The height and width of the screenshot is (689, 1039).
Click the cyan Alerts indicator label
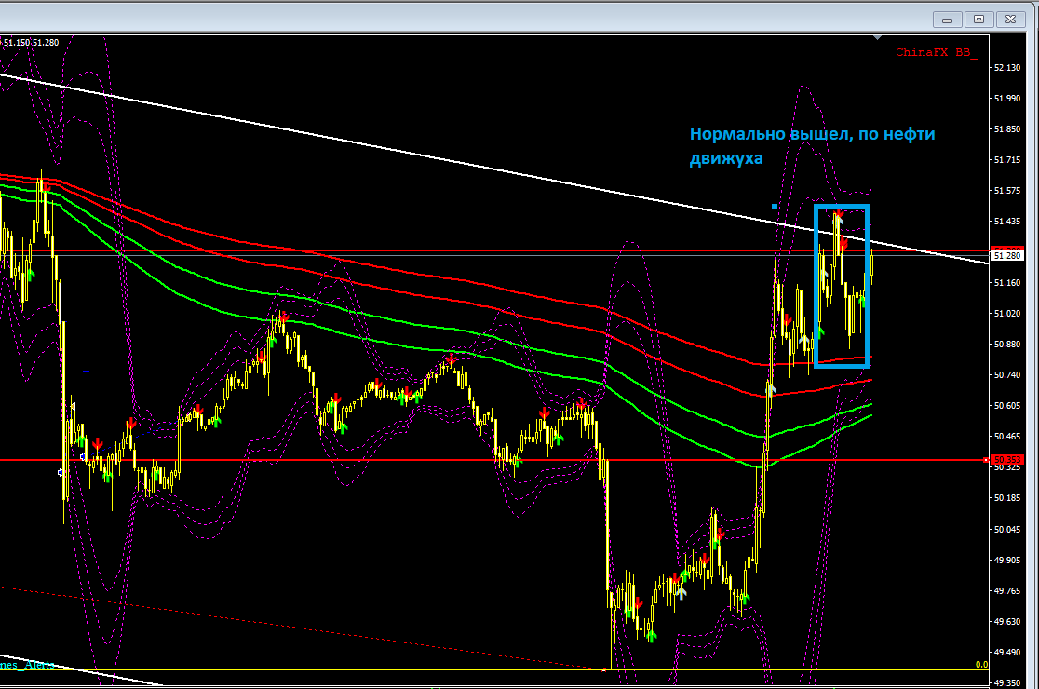[x=26, y=665]
